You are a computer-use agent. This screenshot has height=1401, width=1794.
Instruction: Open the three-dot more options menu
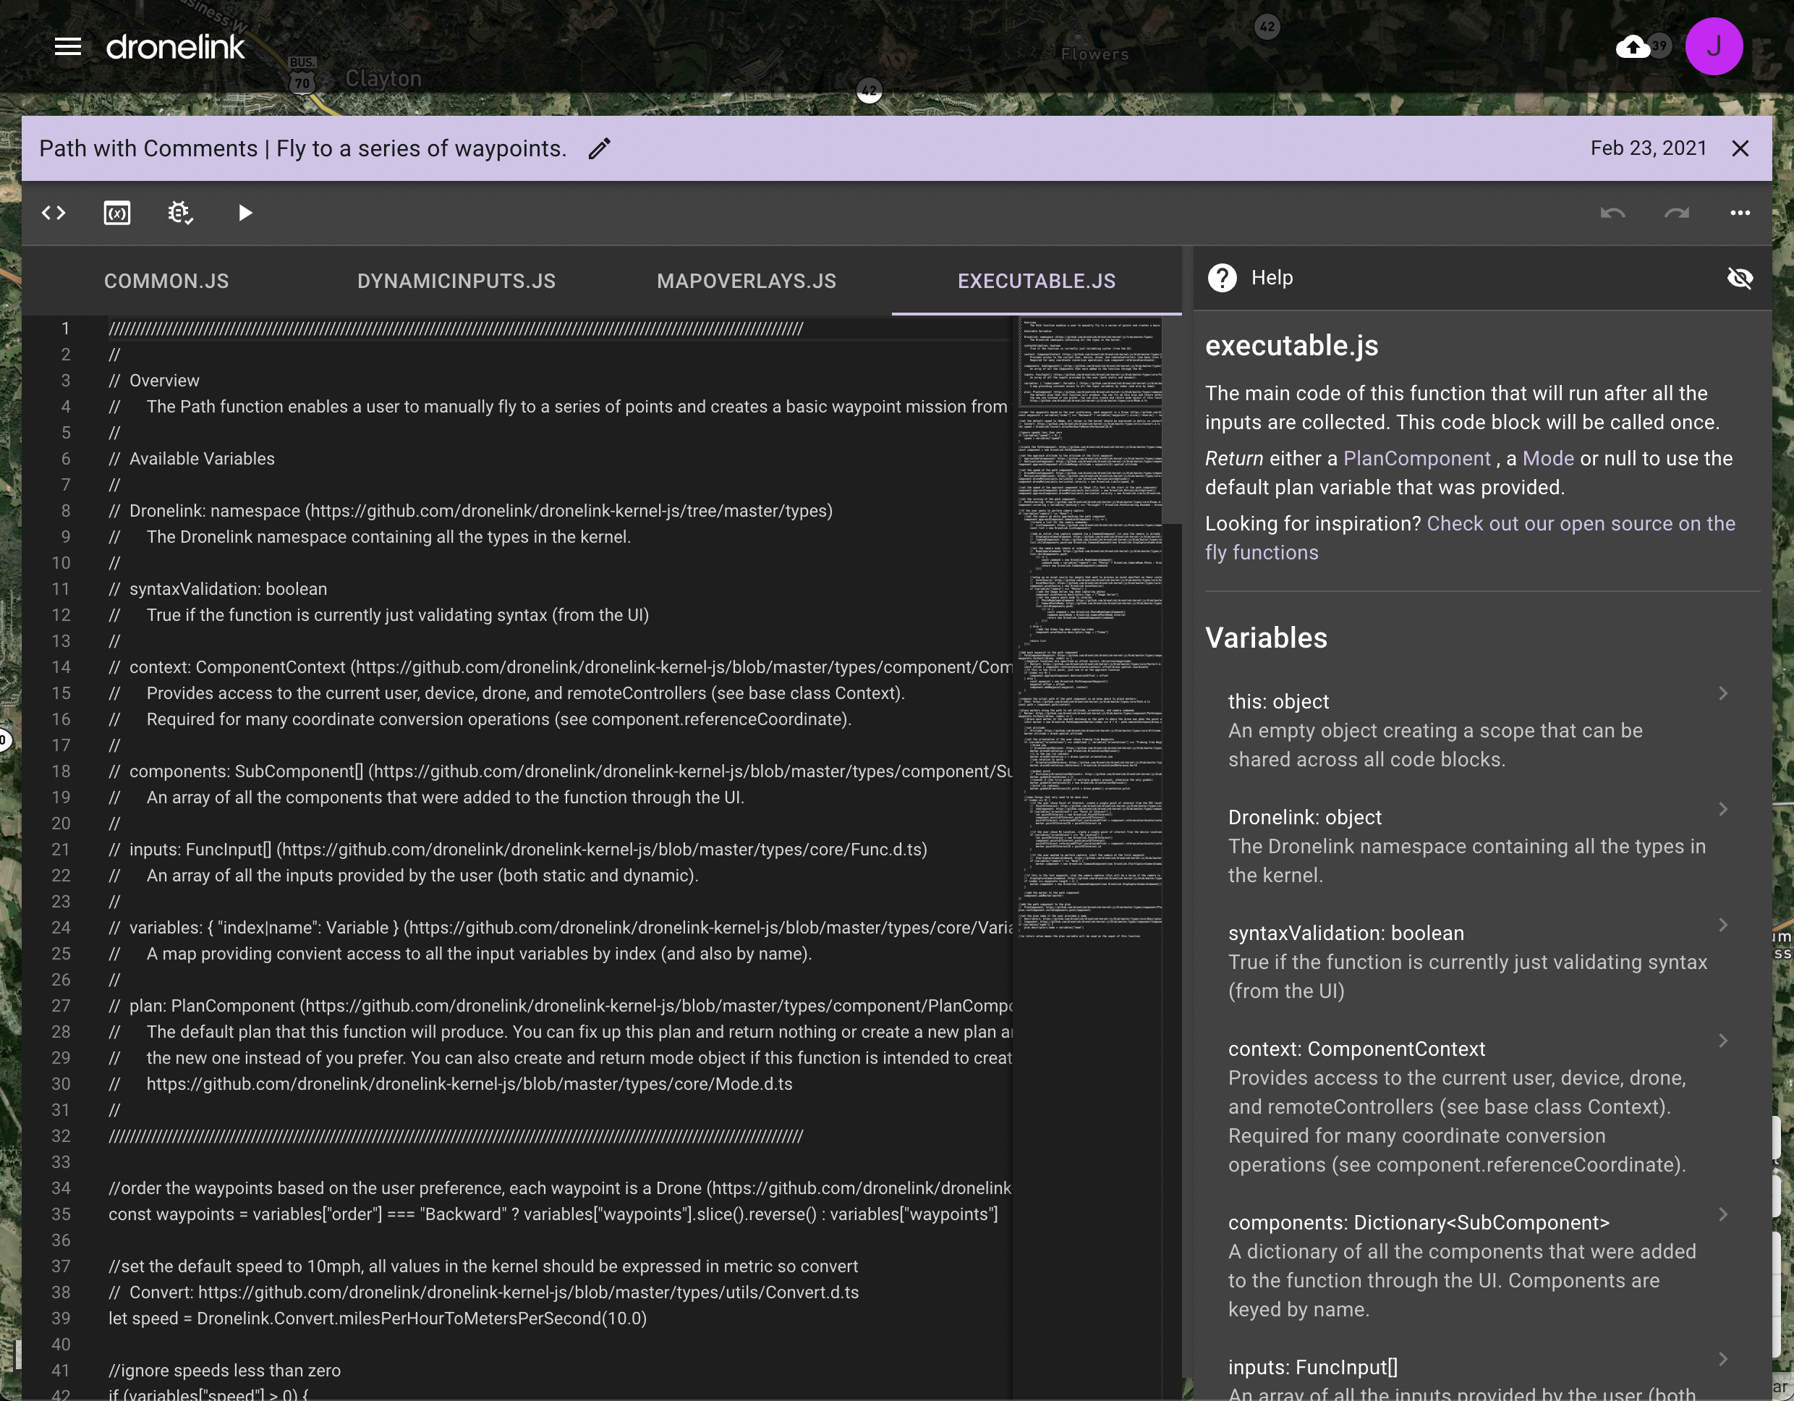click(x=1740, y=213)
